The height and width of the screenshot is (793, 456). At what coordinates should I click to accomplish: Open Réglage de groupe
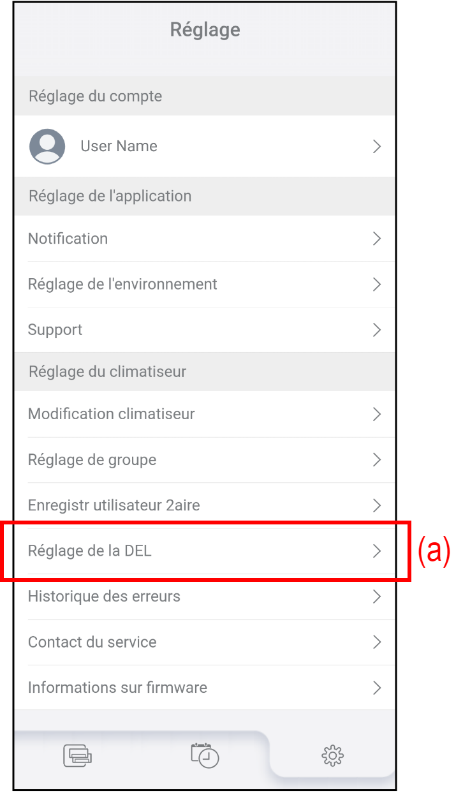click(x=92, y=460)
